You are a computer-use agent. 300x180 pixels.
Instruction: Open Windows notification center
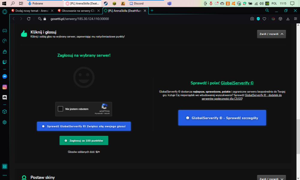click(292, 3)
